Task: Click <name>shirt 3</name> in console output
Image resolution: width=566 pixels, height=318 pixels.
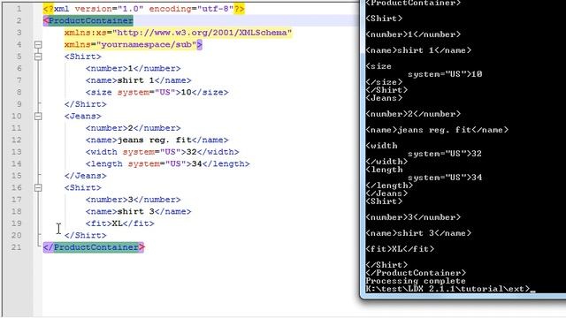Action: point(418,233)
